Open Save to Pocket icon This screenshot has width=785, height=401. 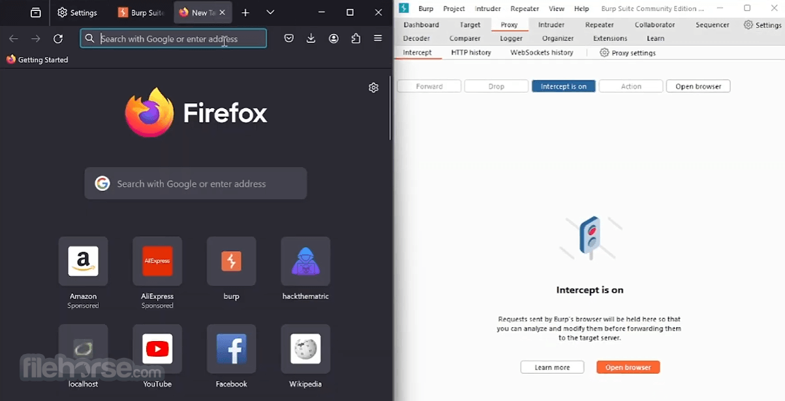click(288, 38)
